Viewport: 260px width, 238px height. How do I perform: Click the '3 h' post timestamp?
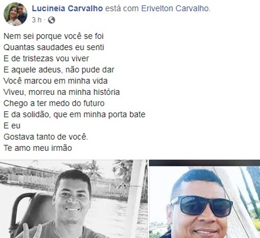coord(37,20)
